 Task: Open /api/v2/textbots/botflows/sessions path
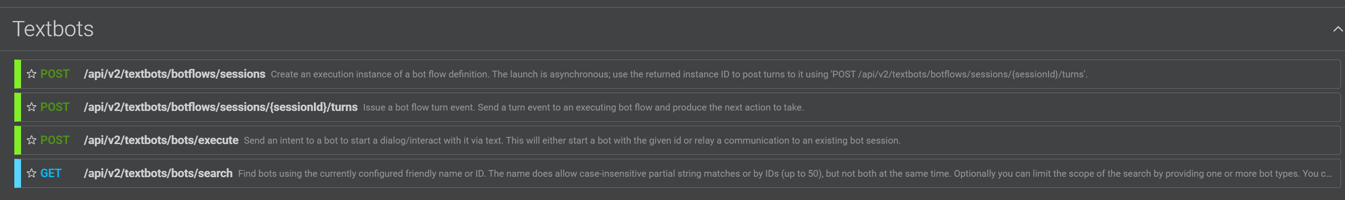(x=174, y=74)
